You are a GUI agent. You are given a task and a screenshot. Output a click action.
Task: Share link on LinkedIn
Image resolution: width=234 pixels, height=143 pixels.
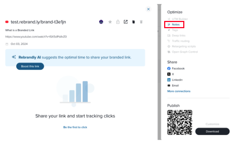pos(175,80)
